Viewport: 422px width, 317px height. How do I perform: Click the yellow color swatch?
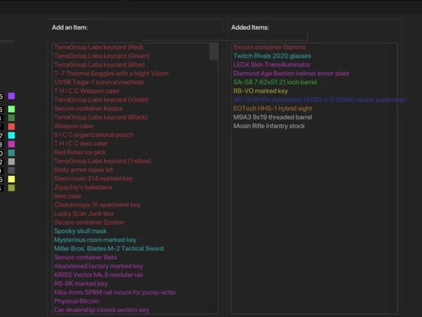[11, 179]
